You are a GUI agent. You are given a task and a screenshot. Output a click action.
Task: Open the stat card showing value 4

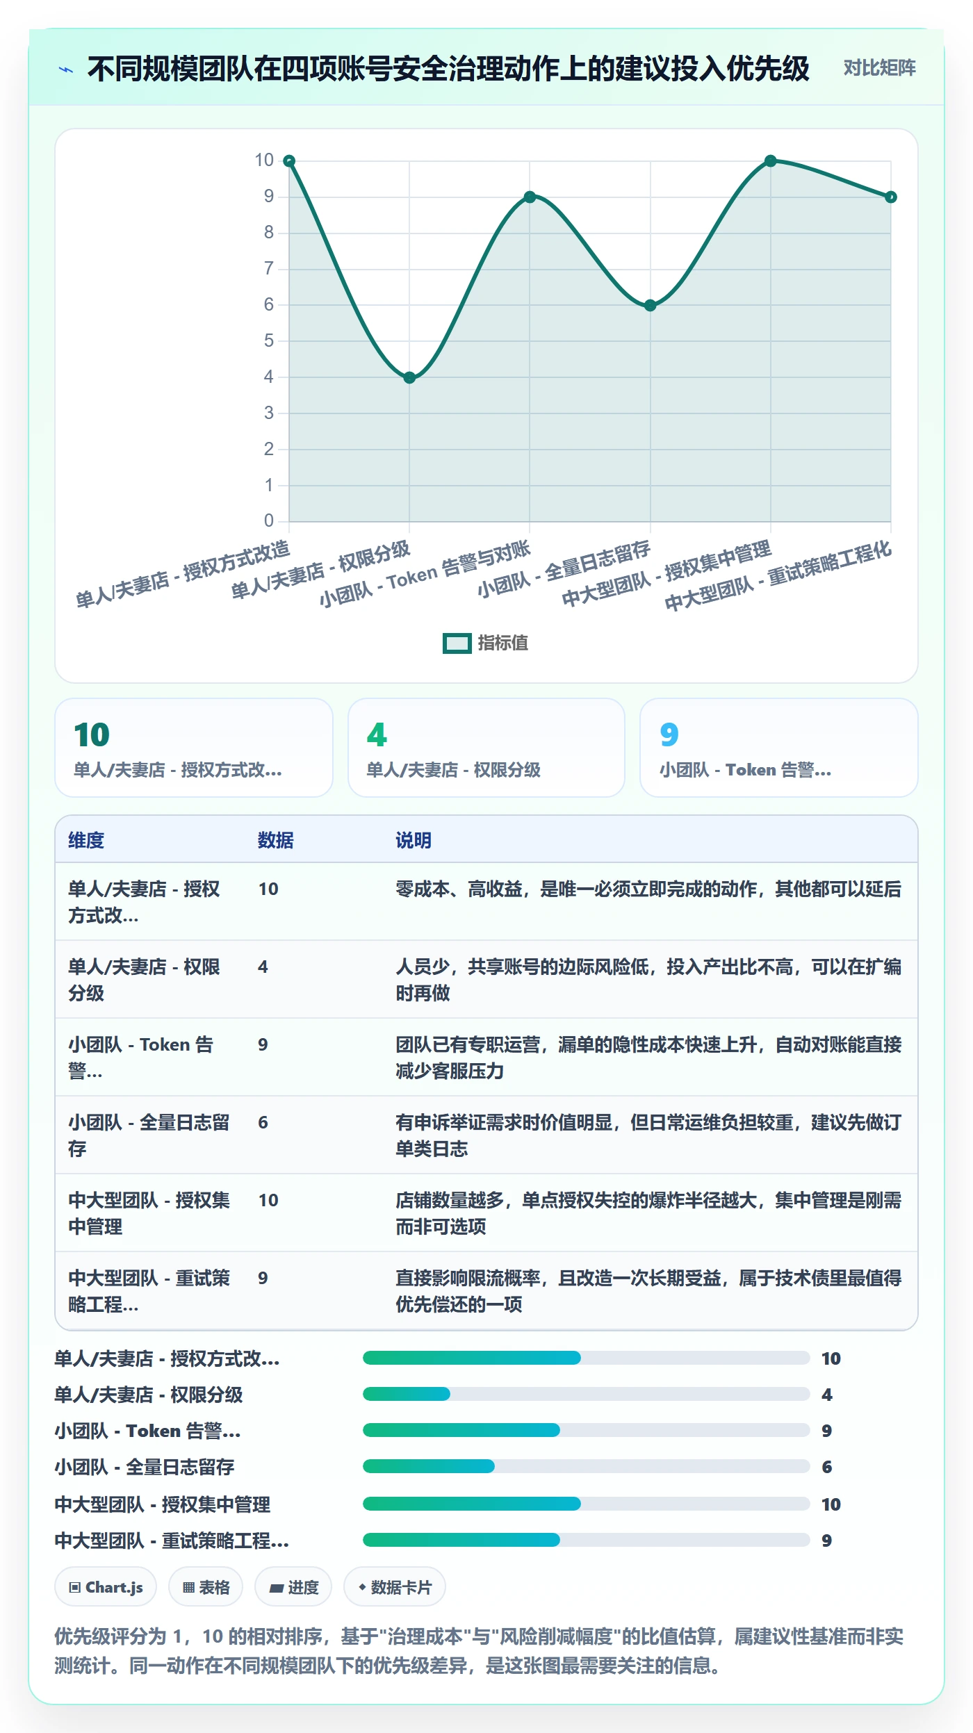(x=486, y=748)
